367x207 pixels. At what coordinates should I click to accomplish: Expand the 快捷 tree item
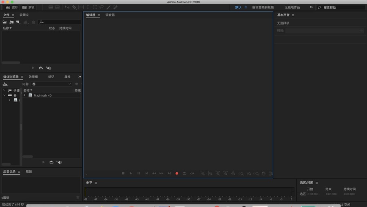pyautogui.click(x=4, y=90)
